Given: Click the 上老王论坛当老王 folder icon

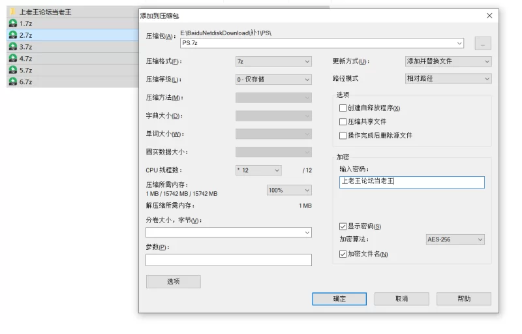Looking at the screenshot, I should (x=12, y=12).
